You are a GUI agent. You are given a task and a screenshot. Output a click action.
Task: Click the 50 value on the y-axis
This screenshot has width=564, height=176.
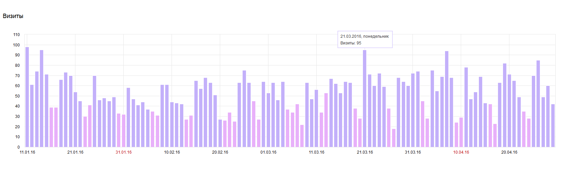click(x=17, y=96)
